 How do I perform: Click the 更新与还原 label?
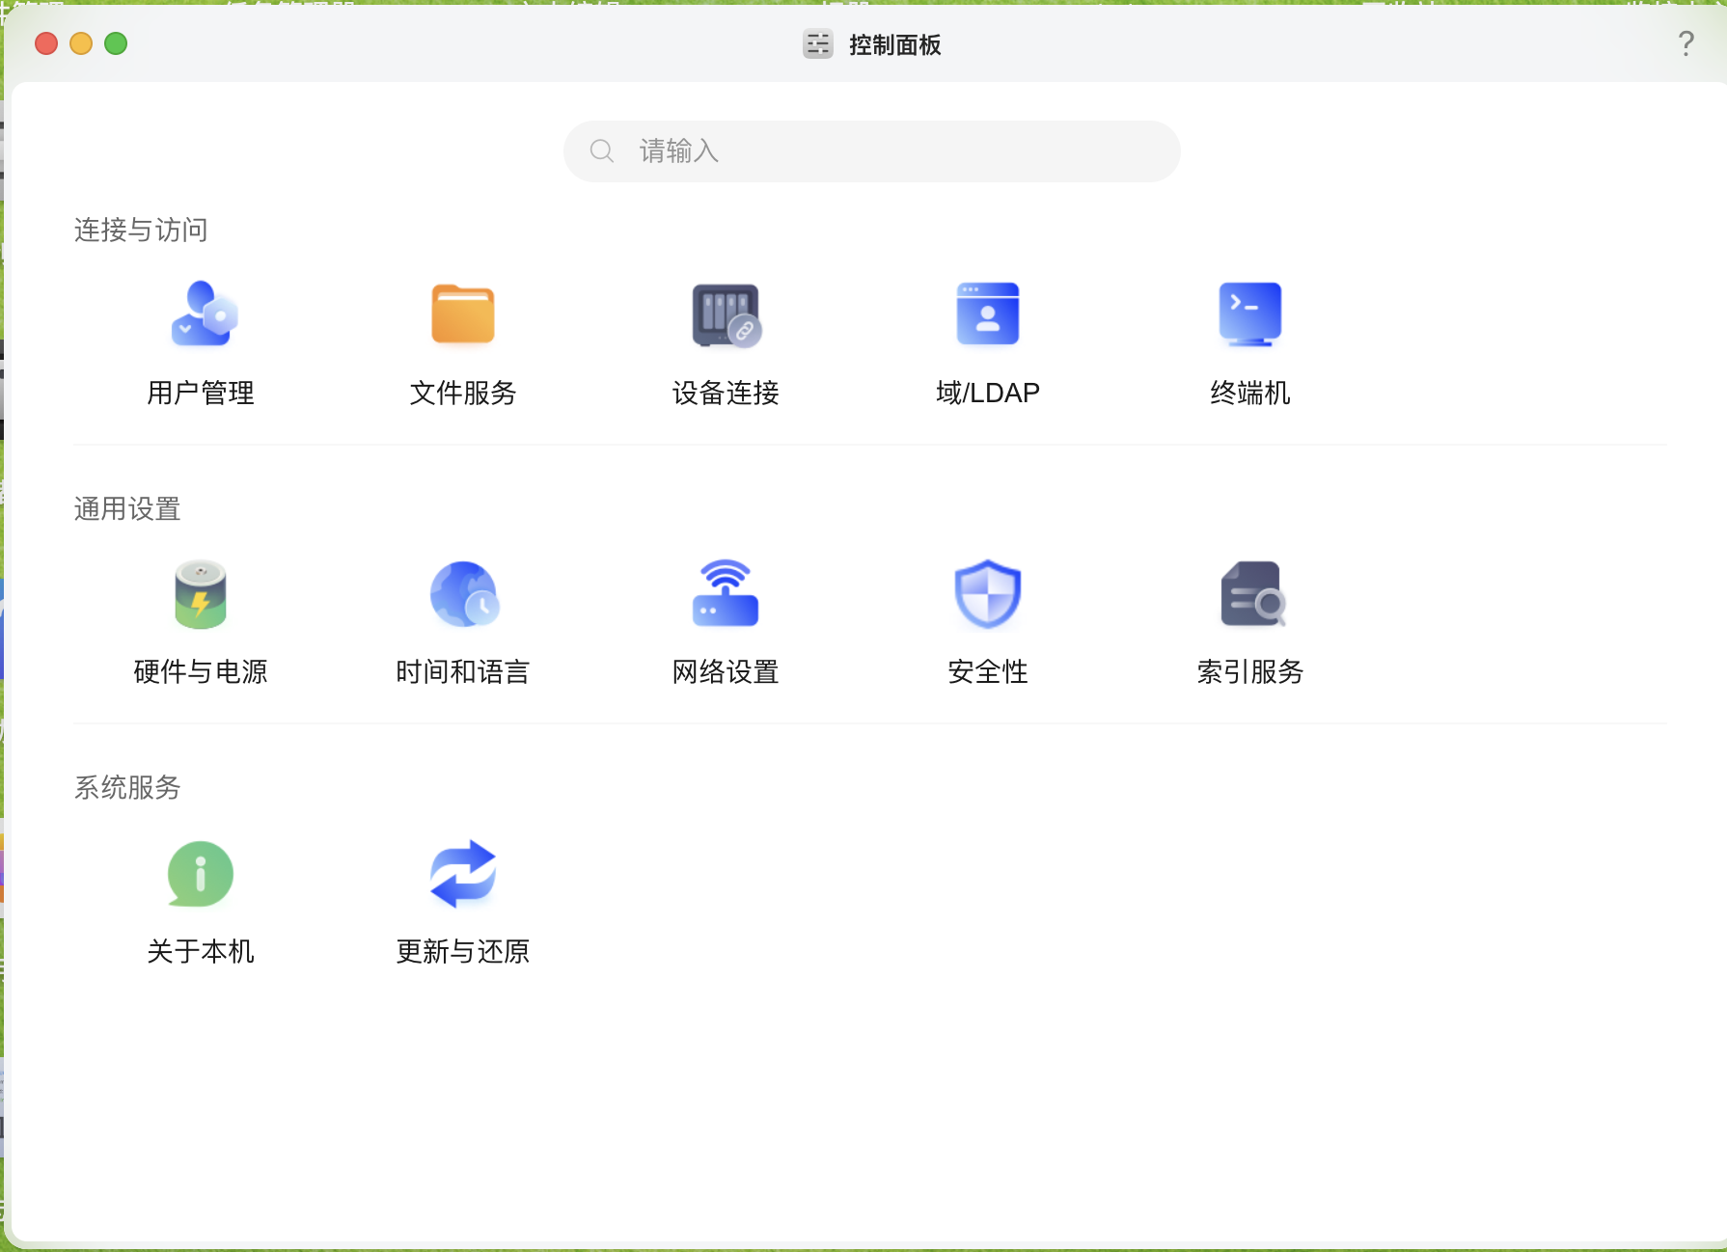[463, 951]
